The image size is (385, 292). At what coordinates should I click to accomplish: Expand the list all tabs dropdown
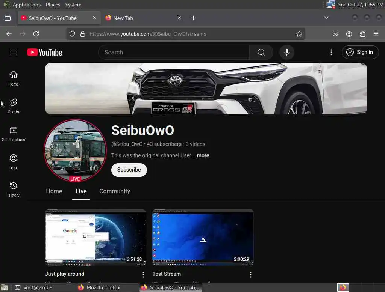point(326,18)
